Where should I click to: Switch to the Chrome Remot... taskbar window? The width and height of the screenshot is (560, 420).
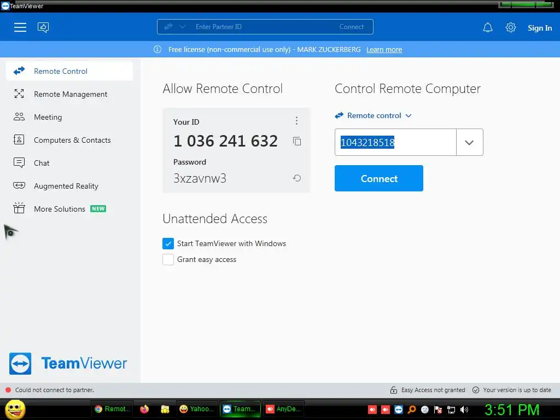(112, 409)
